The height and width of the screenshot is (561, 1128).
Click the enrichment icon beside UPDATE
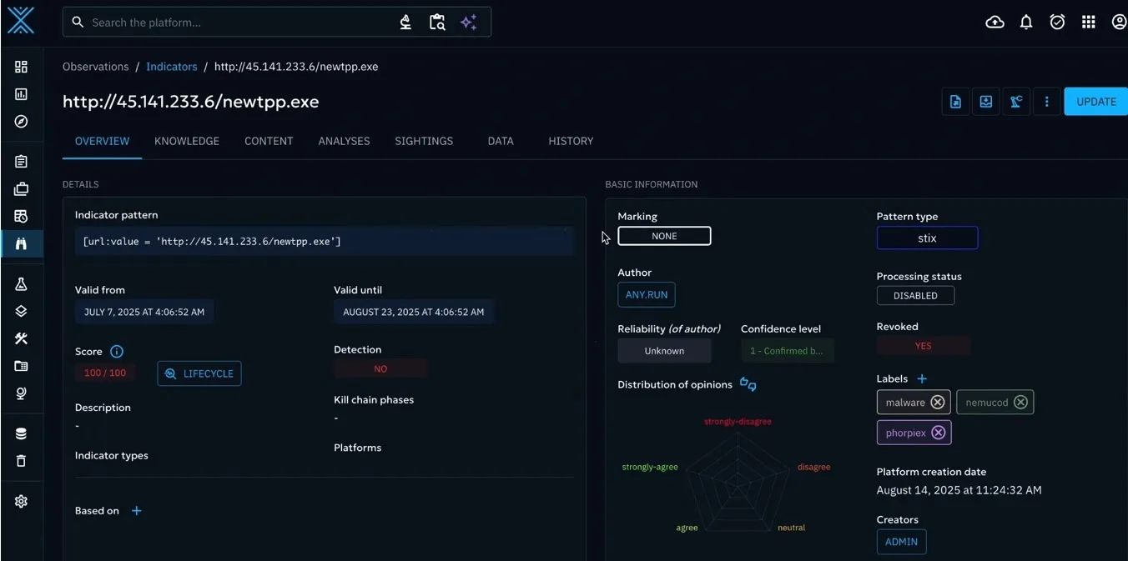pyautogui.click(x=1016, y=102)
